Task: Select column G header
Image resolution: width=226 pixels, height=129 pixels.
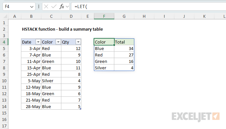Action: tap(124, 16)
